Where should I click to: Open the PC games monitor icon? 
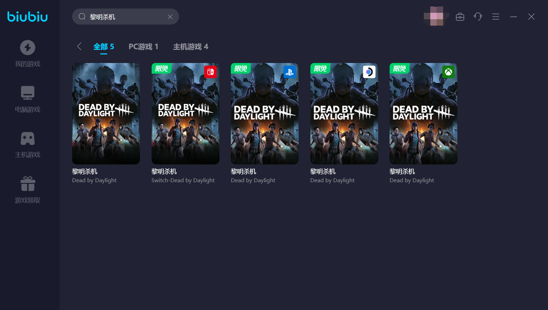27,93
